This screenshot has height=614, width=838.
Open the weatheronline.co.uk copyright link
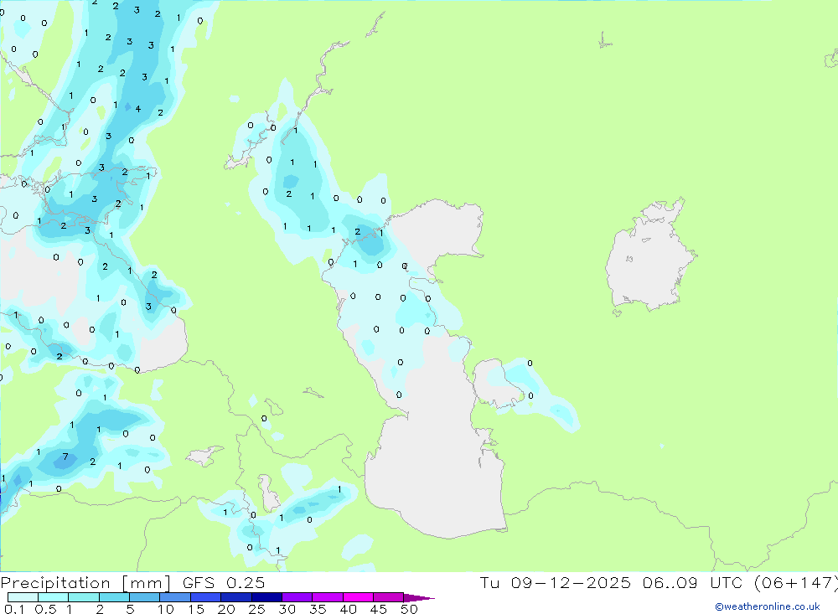tap(768, 606)
